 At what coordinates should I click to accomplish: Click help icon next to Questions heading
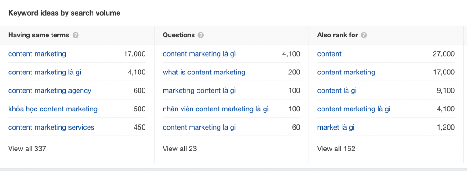201,35
